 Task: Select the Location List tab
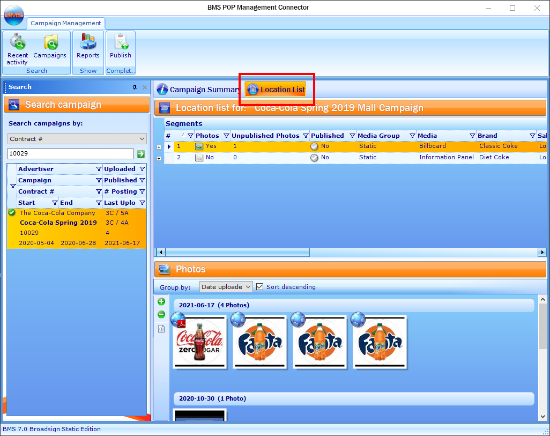[276, 90]
